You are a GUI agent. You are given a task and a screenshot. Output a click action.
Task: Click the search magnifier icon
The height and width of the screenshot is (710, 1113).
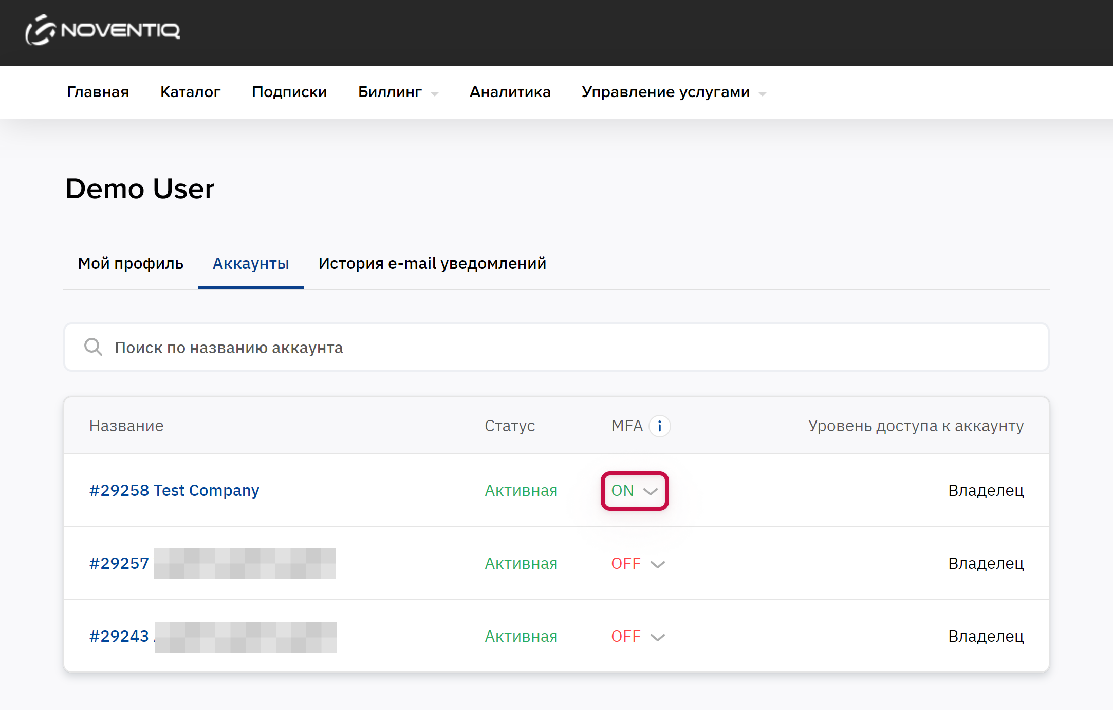point(93,347)
